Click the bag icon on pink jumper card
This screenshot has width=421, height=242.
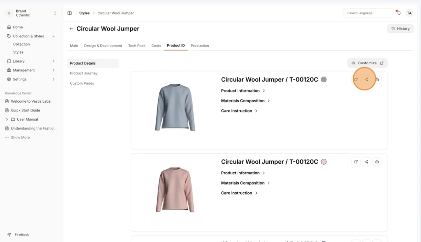coord(377,162)
